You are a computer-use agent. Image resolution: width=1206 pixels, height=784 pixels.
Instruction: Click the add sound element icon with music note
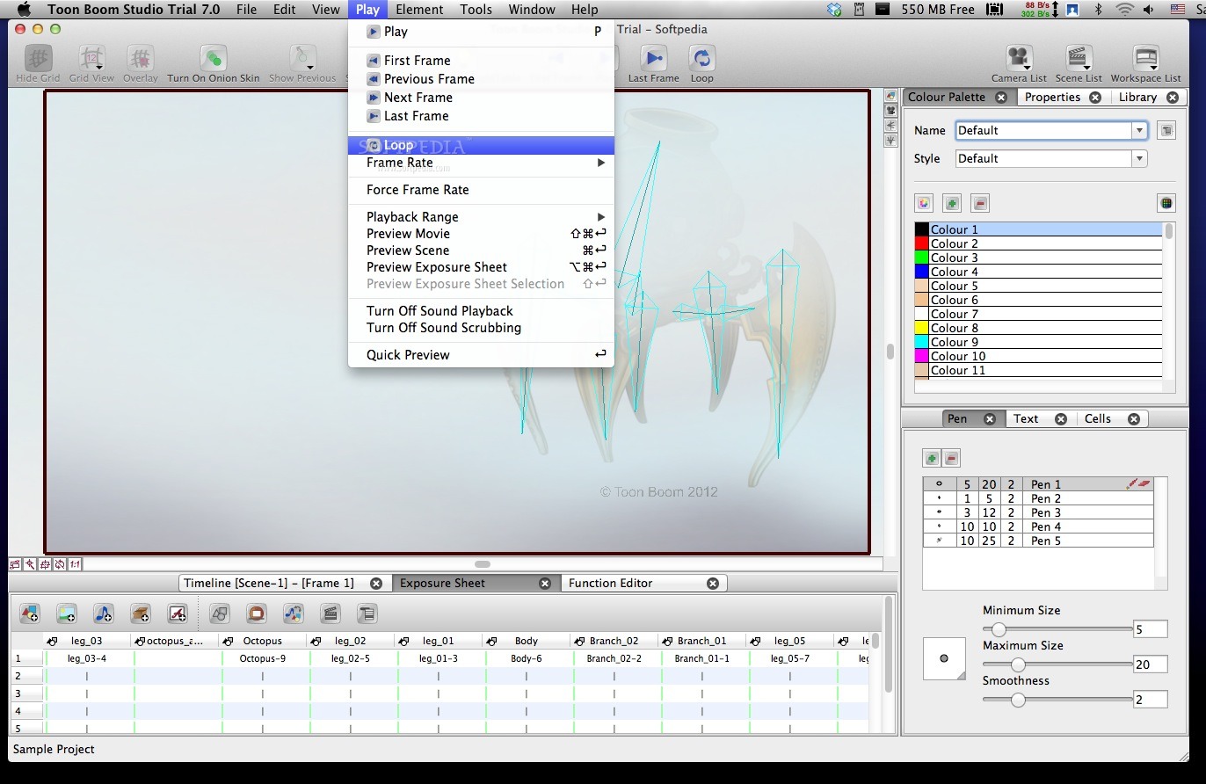click(103, 613)
